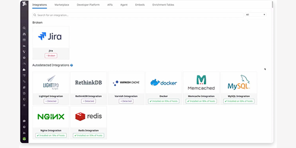Click the Search for an integration field
This screenshot has height=148, width=296.
138,15
